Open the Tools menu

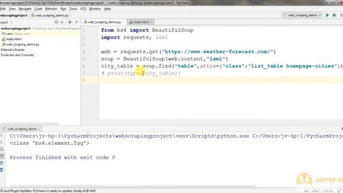(73, 9)
